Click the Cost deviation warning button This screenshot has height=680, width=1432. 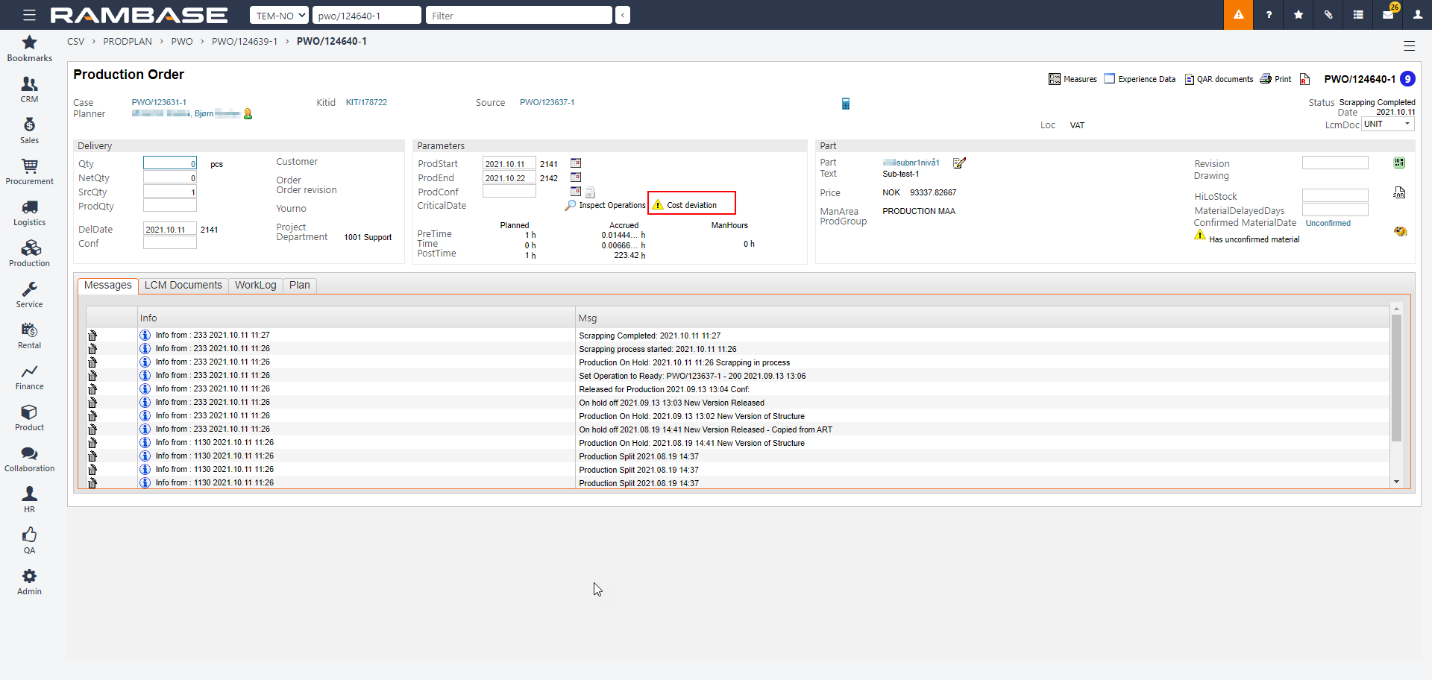click(691, 205)
